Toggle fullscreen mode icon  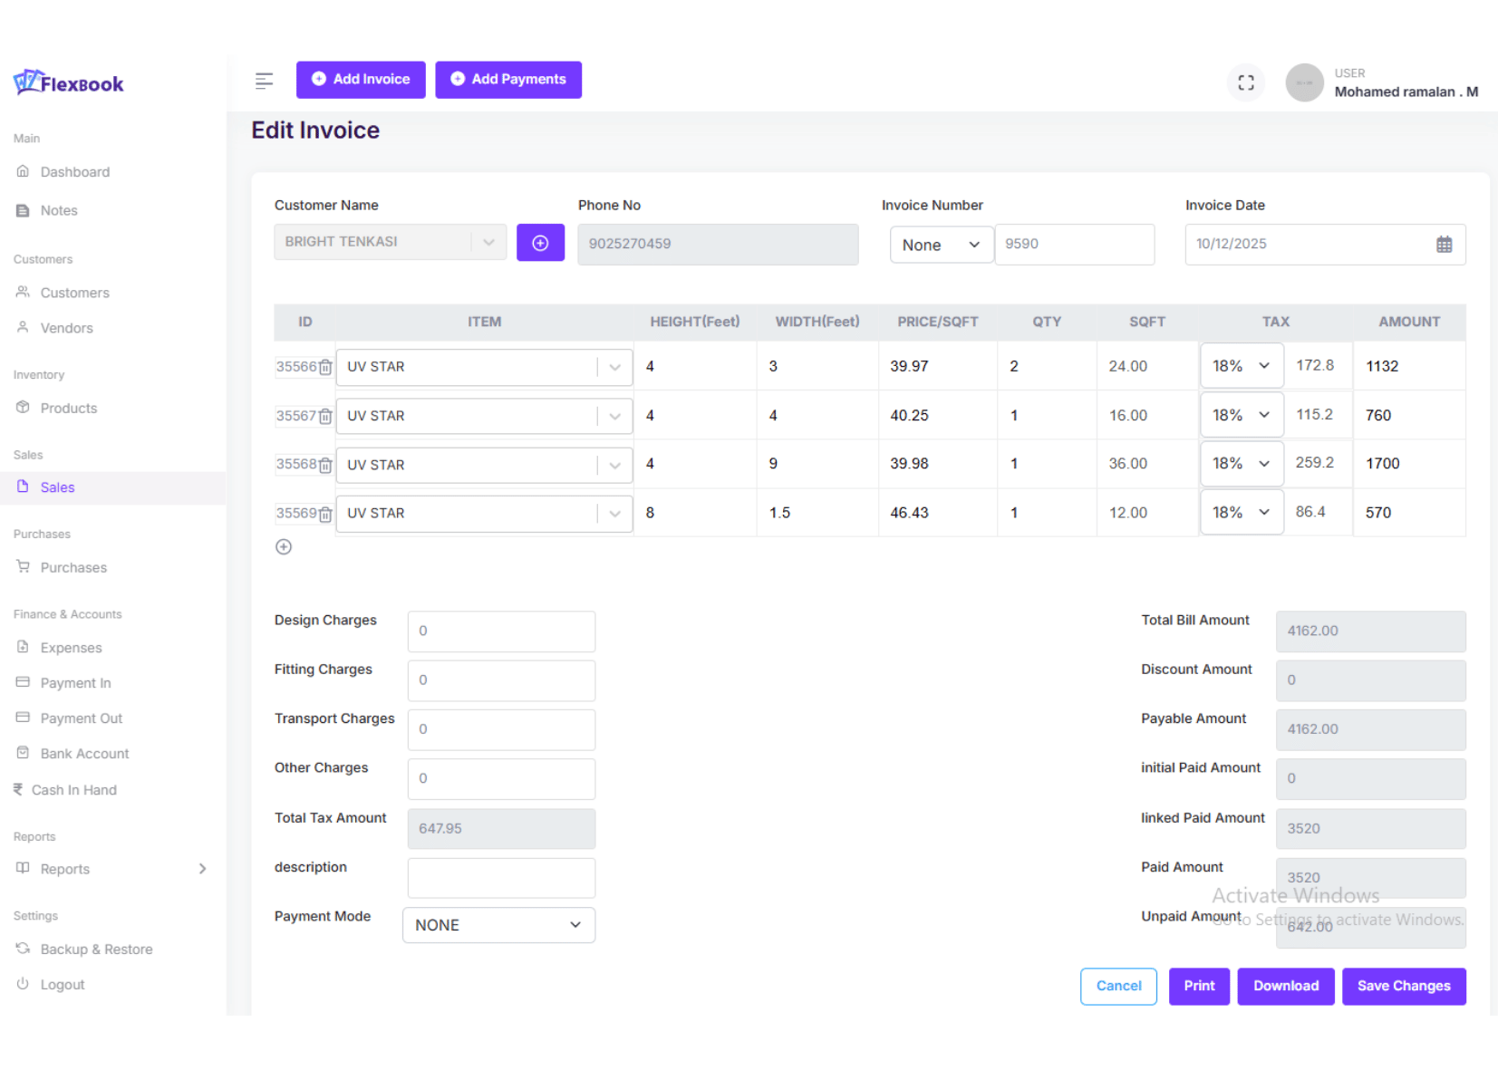[x=1246, y=82]
